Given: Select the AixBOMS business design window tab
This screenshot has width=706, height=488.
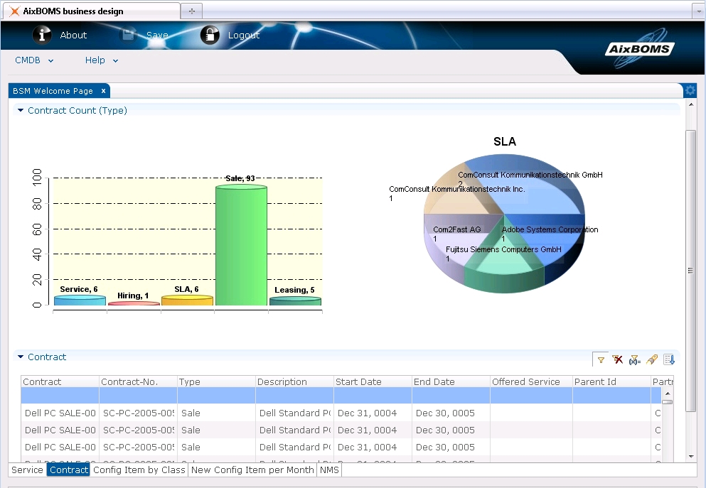Looking at the screenshot, I should click(92, 11).
